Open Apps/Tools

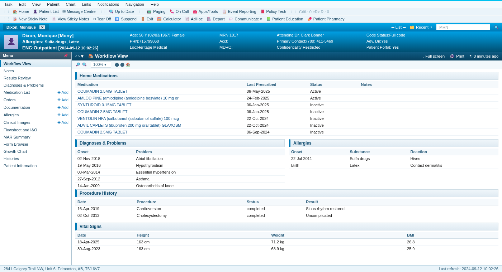point(205,11)
